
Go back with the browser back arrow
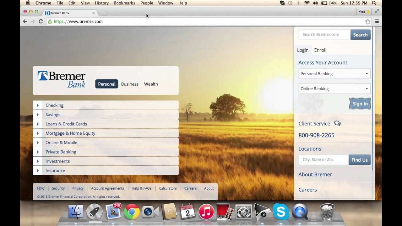pos(25,21)
